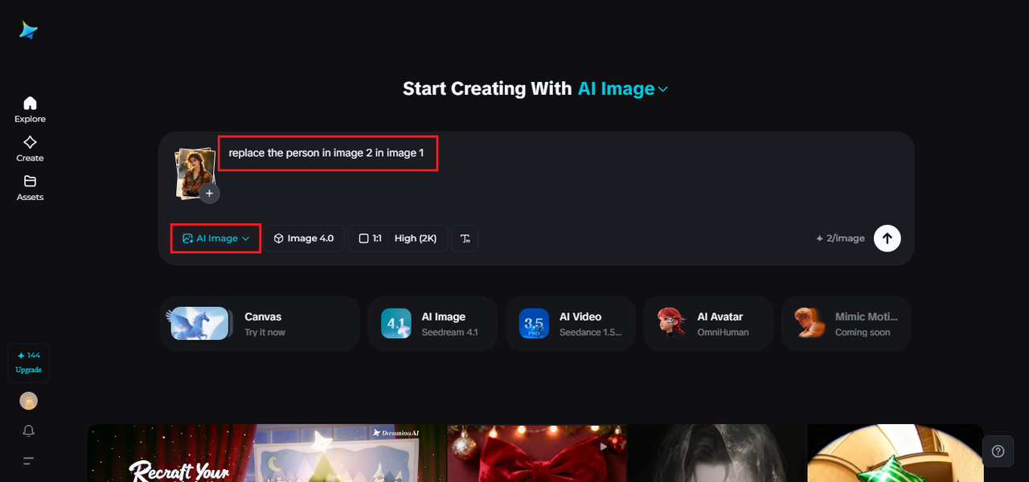Open the sidebar menu lines icon

tap(29, 461)
